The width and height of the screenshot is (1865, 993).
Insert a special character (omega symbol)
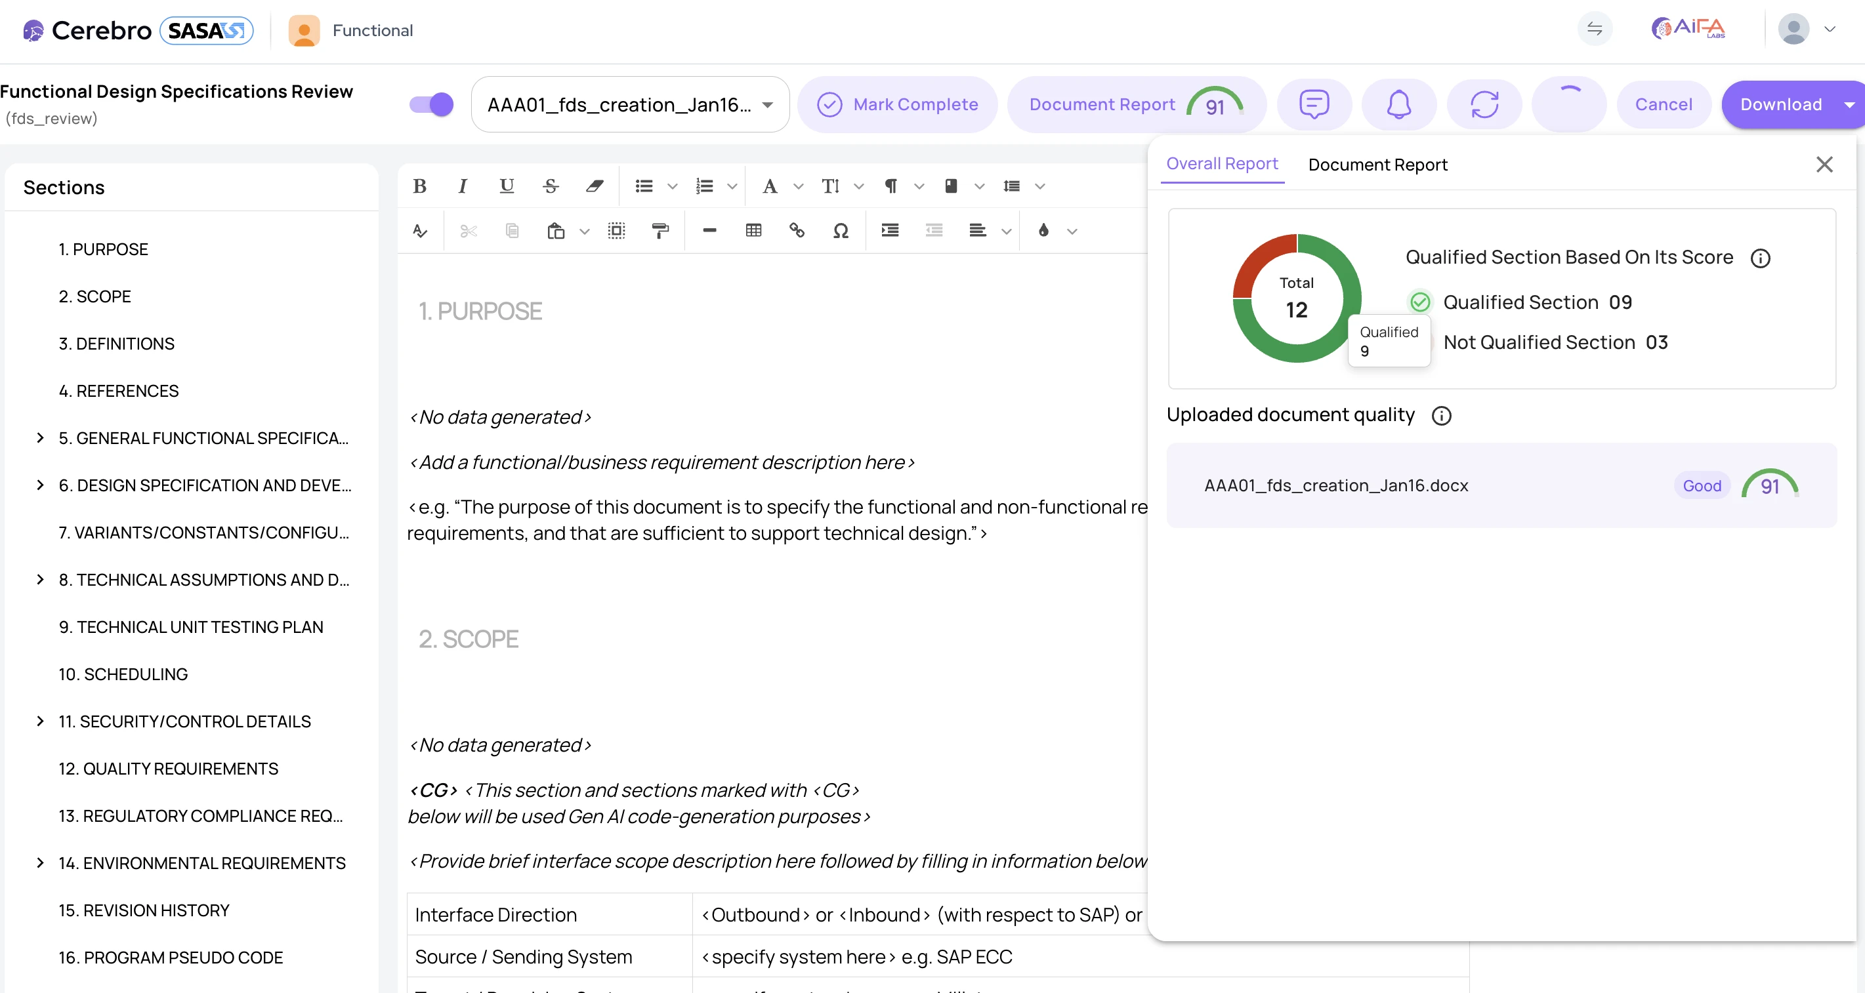tap(841, 231)
